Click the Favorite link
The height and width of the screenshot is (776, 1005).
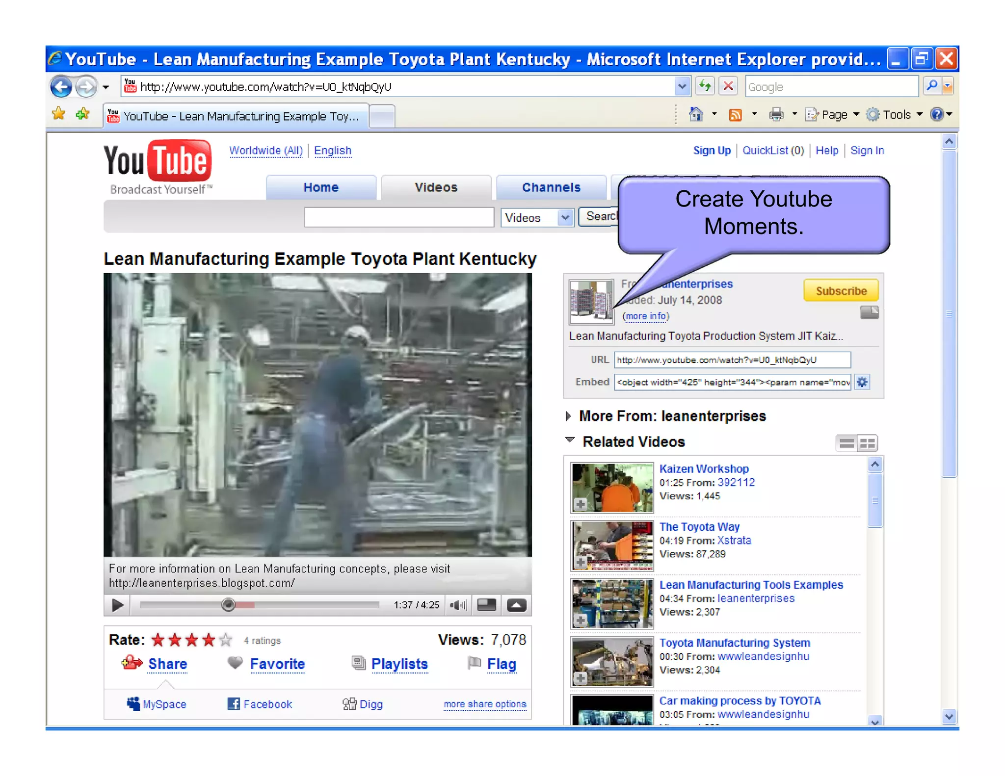click(x=277, y=664)
